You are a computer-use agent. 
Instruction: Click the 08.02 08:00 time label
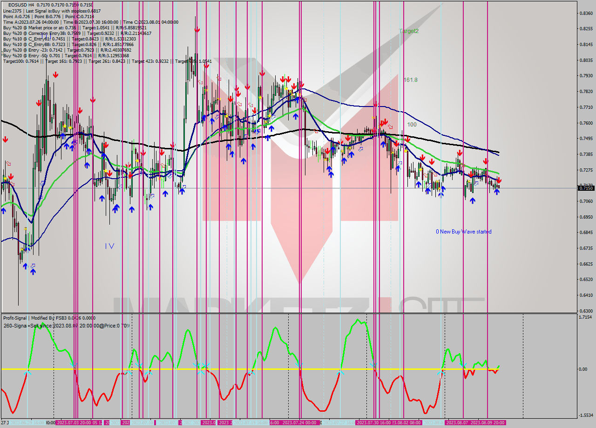(x=406, y=423)
